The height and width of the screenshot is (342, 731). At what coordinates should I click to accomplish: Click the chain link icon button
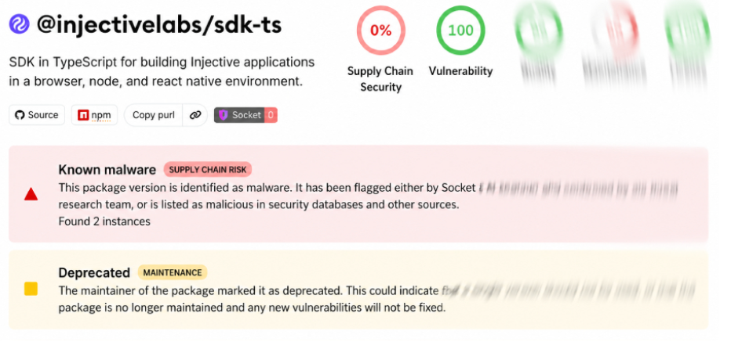(195, 115)
